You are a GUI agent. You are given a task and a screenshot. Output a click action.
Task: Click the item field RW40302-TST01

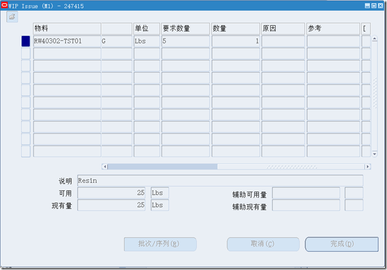(x=67, y=41)
